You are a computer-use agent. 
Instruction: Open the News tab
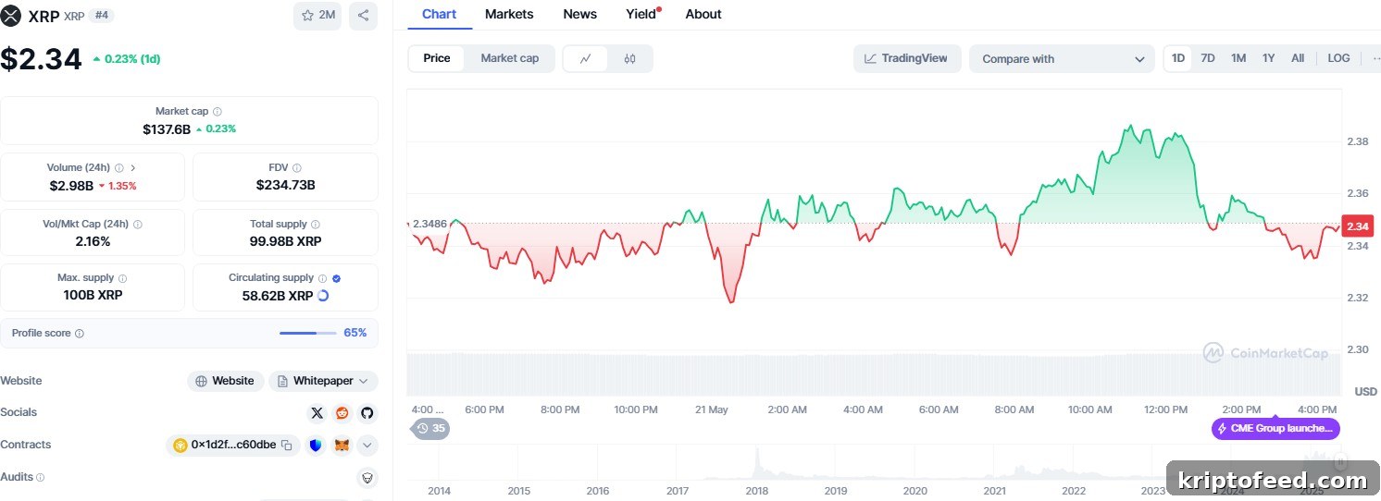[579, 14]
